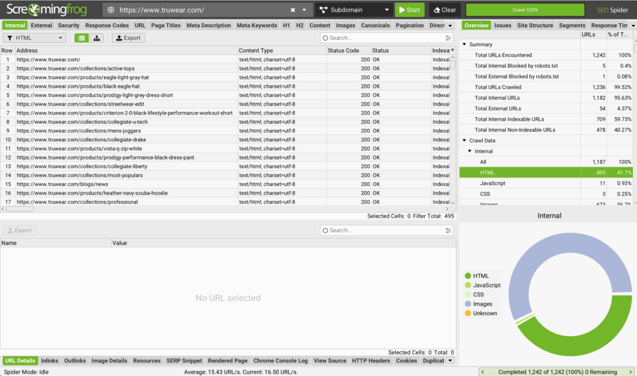The width and height of the screenshot is (637, 376).
Task: Collapse the Summary section
Action: (463, 45)
